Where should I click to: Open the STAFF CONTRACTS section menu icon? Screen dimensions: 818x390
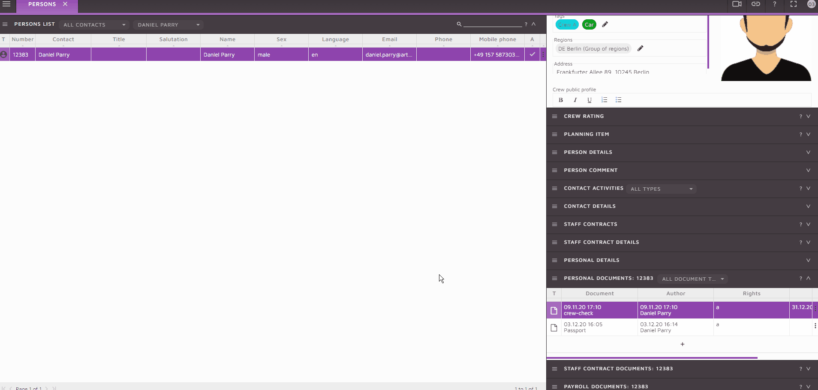point(554,224)
